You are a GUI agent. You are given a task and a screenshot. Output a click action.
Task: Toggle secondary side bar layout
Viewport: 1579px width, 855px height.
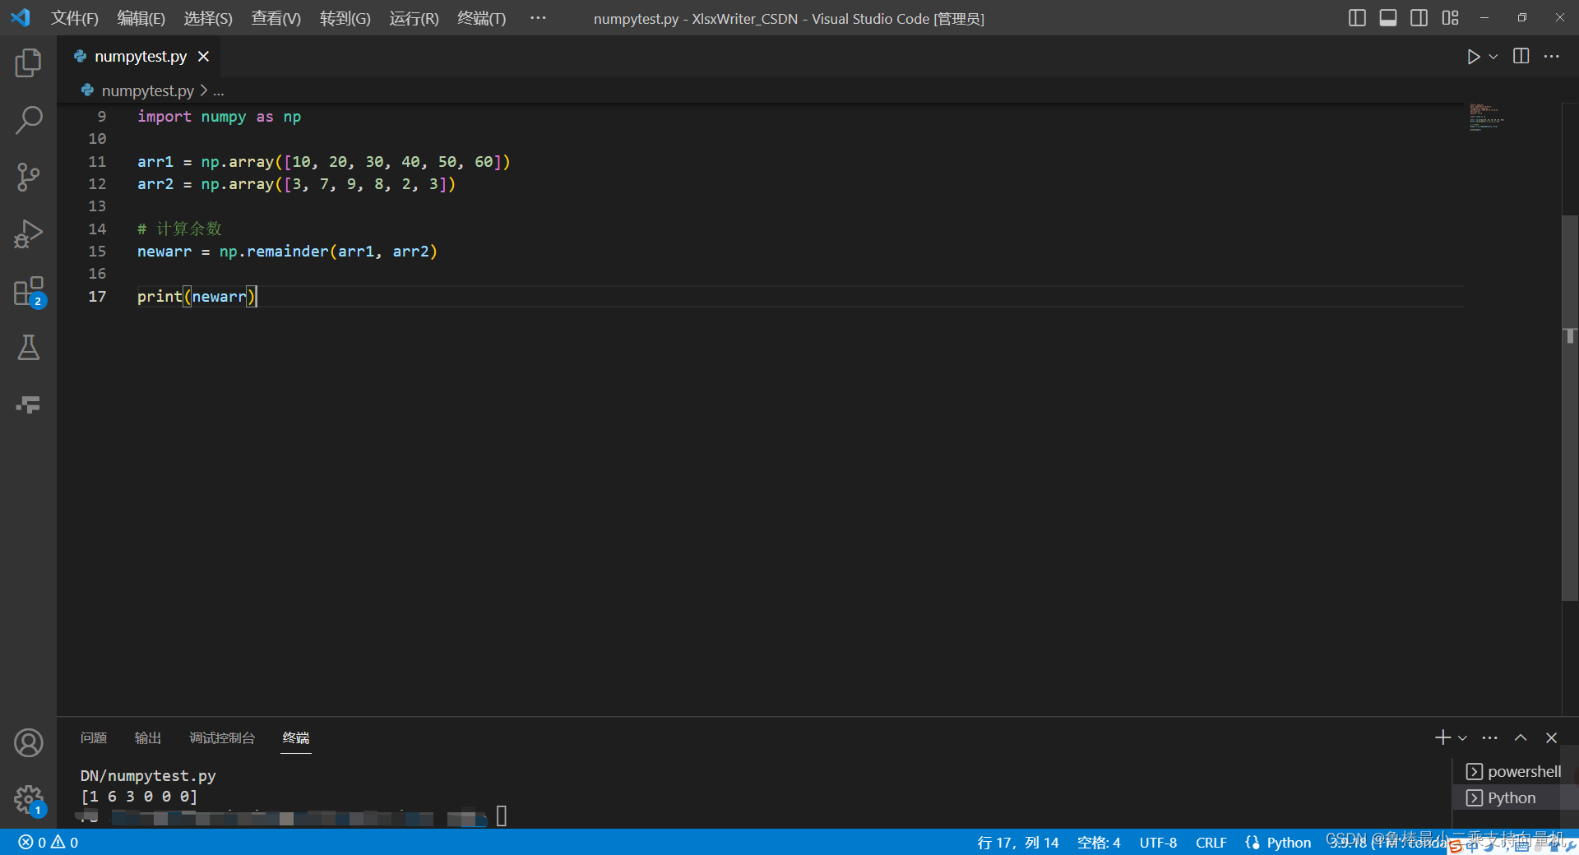click(x=1419, y=18)
